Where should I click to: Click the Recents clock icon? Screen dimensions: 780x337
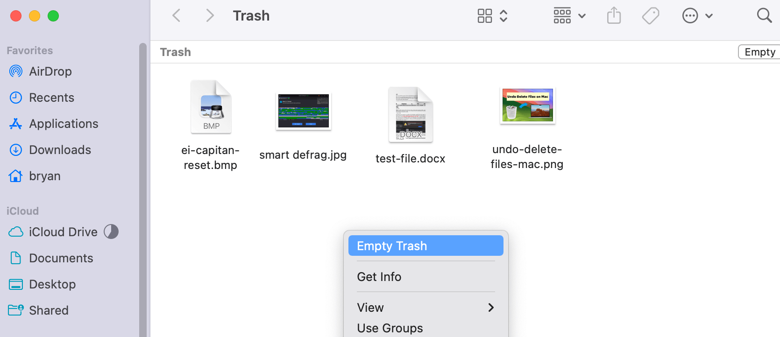(x=16, y=98)
